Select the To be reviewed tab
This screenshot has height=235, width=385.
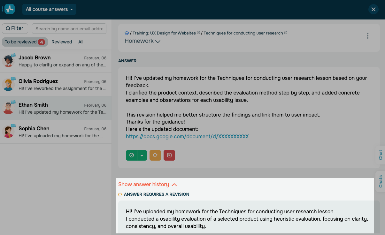25,42
